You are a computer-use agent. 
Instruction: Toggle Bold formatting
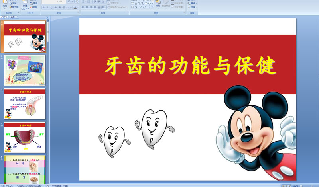tap(43, 8)
